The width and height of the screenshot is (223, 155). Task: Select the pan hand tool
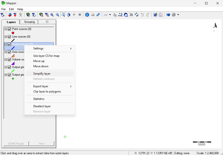pos(69,15)
